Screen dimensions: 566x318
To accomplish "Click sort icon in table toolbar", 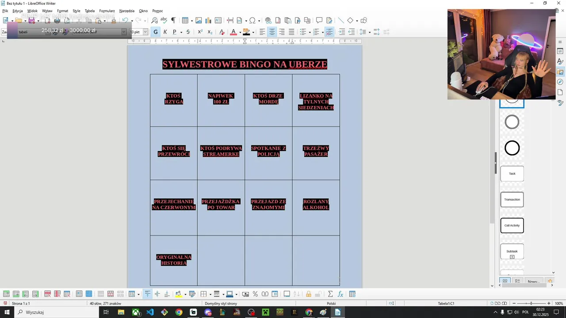I will click(x=297, y=294).
